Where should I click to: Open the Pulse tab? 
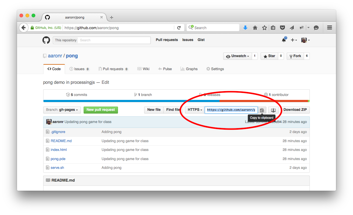(x=165, y=69)
